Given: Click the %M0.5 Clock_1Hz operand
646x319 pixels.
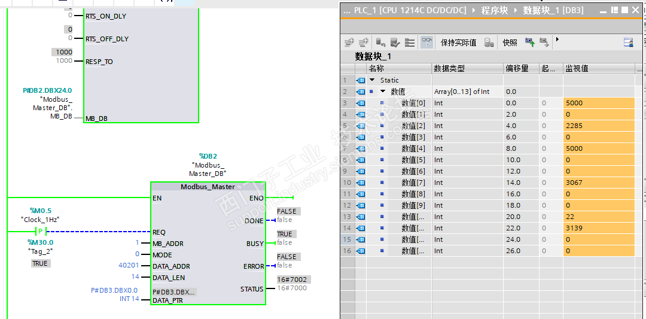Looking at the screenshot, I should pyautogui.click(x=39, y=215).
